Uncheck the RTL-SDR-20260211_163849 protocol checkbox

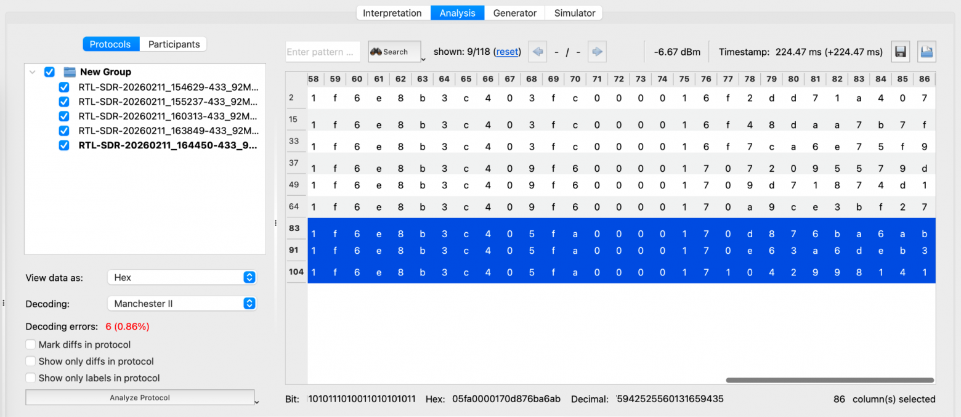point(64,131)
